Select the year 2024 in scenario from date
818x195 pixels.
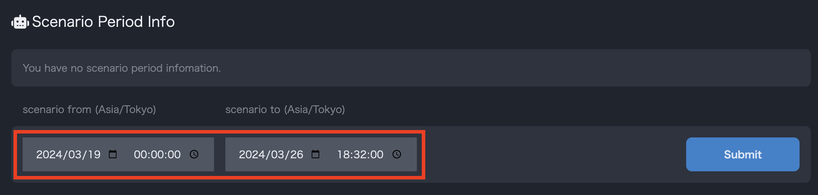(x=49, y=154)
